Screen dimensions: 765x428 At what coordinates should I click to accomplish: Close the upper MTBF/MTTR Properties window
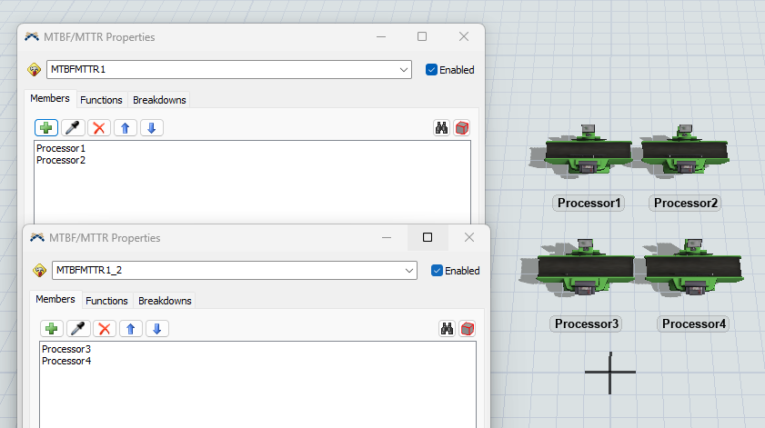464,37
